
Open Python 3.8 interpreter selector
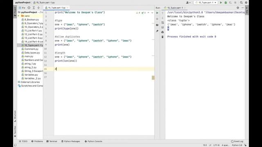[x=237, y=145]
